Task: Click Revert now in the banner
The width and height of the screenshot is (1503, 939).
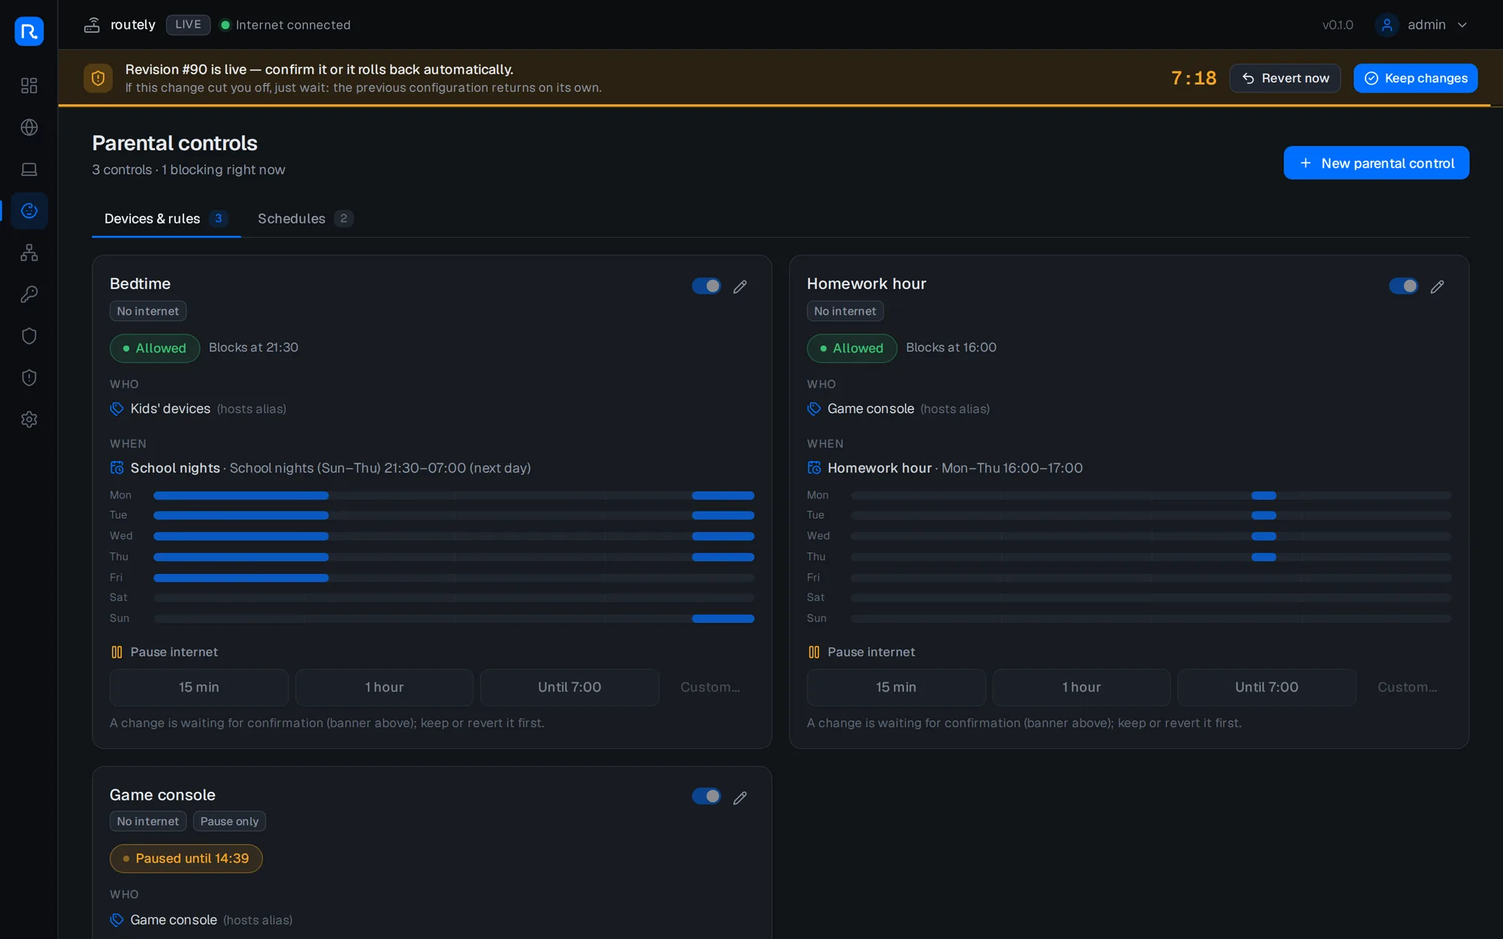Action: 1285,78
